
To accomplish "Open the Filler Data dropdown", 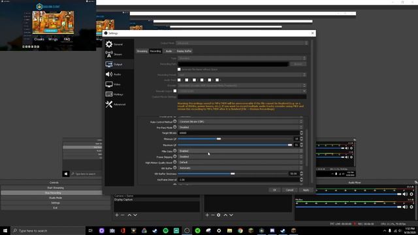I will click(240, 151).
